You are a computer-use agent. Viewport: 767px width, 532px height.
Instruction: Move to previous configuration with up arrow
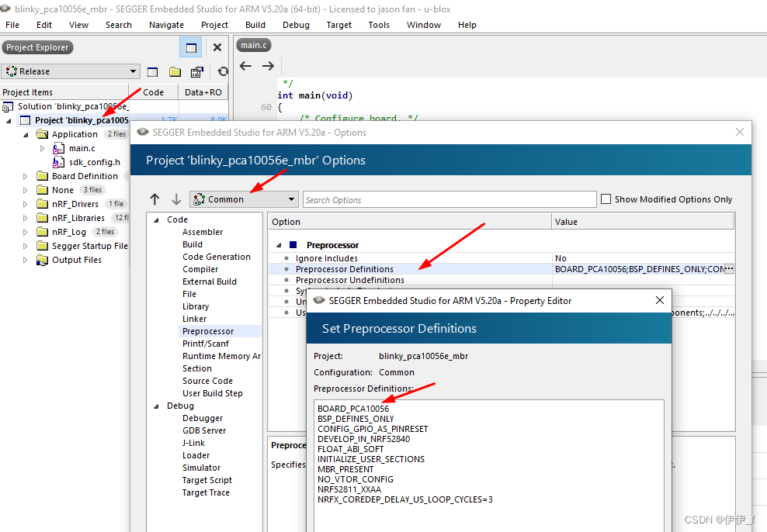pyautogui.click(x=154, y=199)
